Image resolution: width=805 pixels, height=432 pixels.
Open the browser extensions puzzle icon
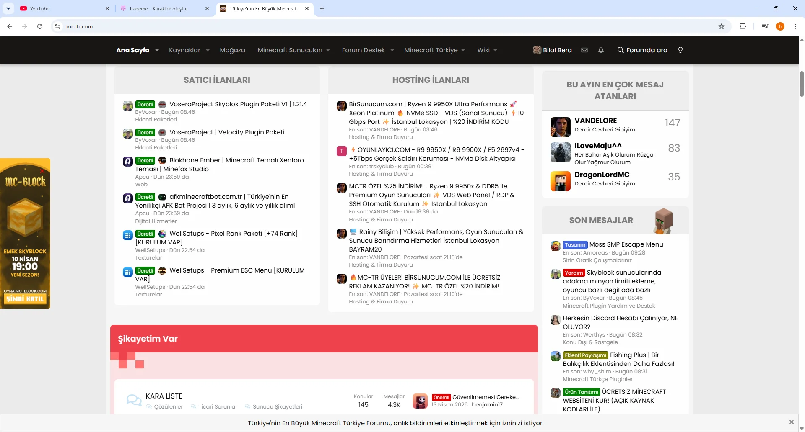[743, 26]
